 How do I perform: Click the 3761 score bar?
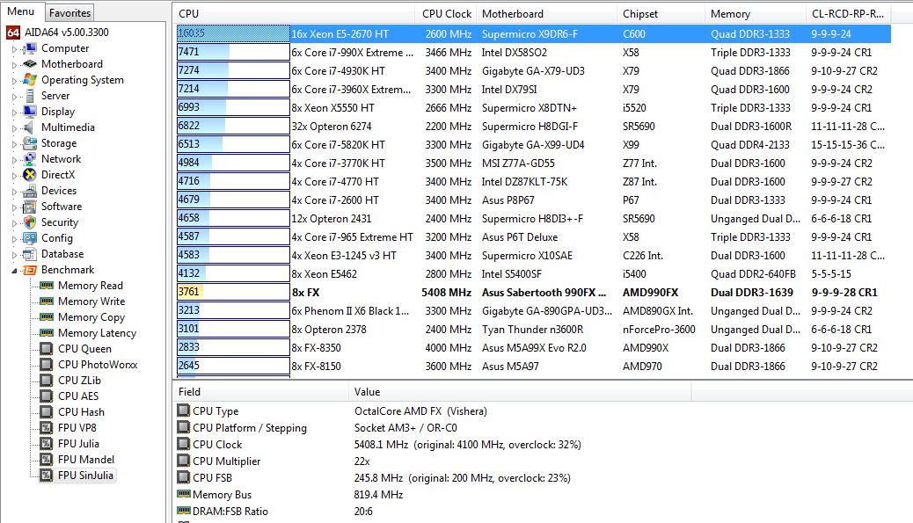click(x=233, y=292)
